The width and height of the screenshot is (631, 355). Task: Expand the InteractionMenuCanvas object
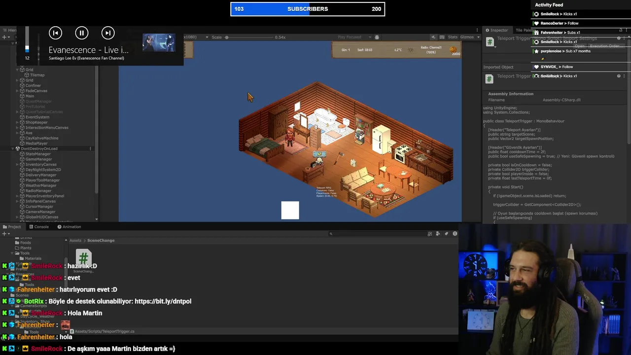coord(17,128)
